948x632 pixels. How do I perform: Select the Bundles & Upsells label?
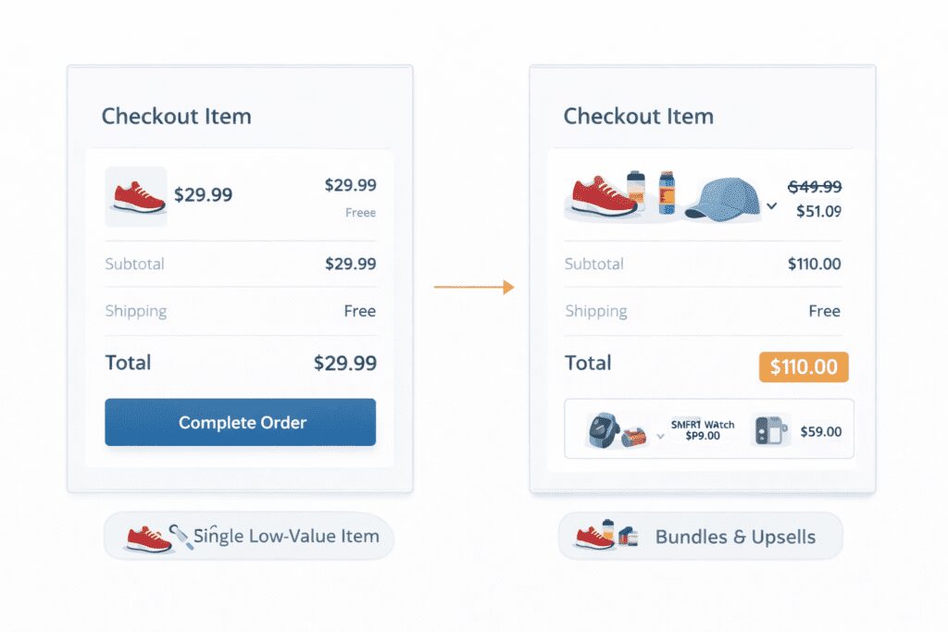(x=735, y=537)
